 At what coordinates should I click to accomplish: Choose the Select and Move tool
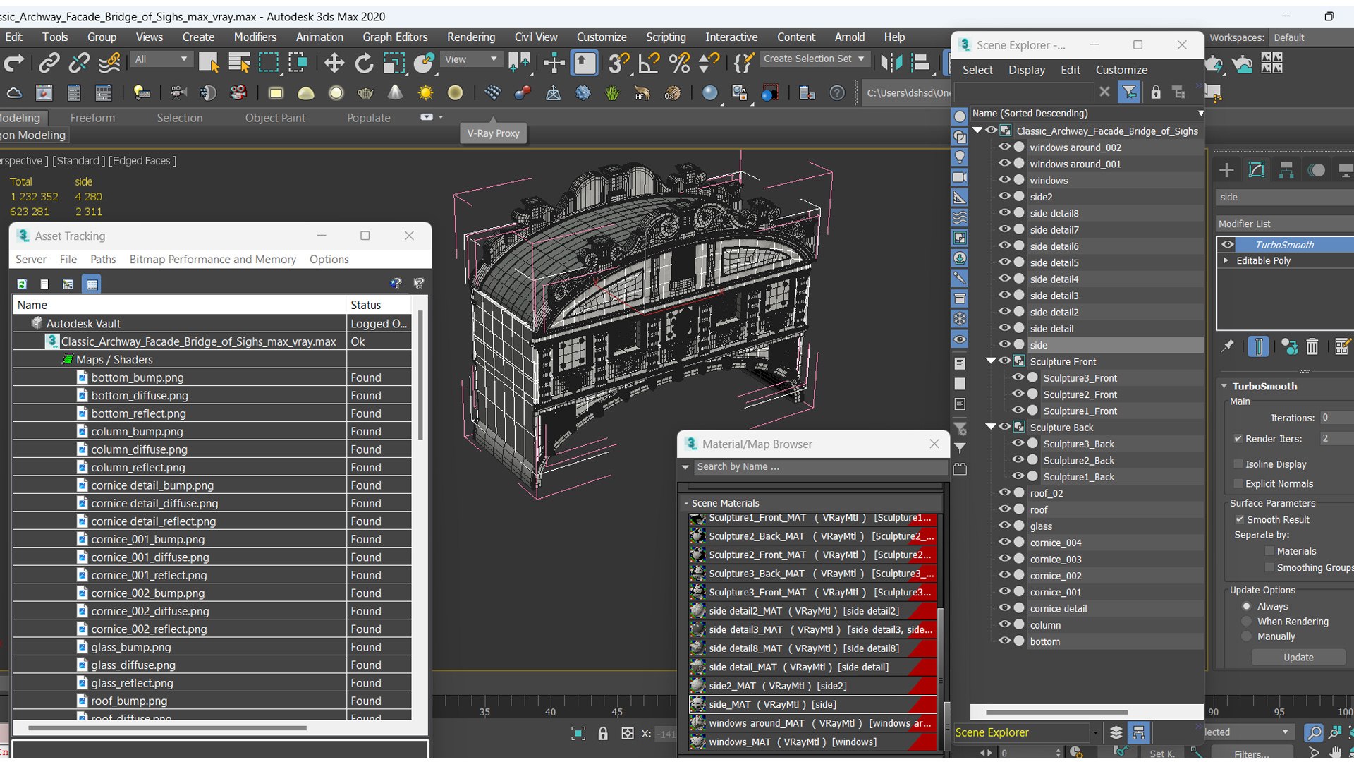click(334, 64)
